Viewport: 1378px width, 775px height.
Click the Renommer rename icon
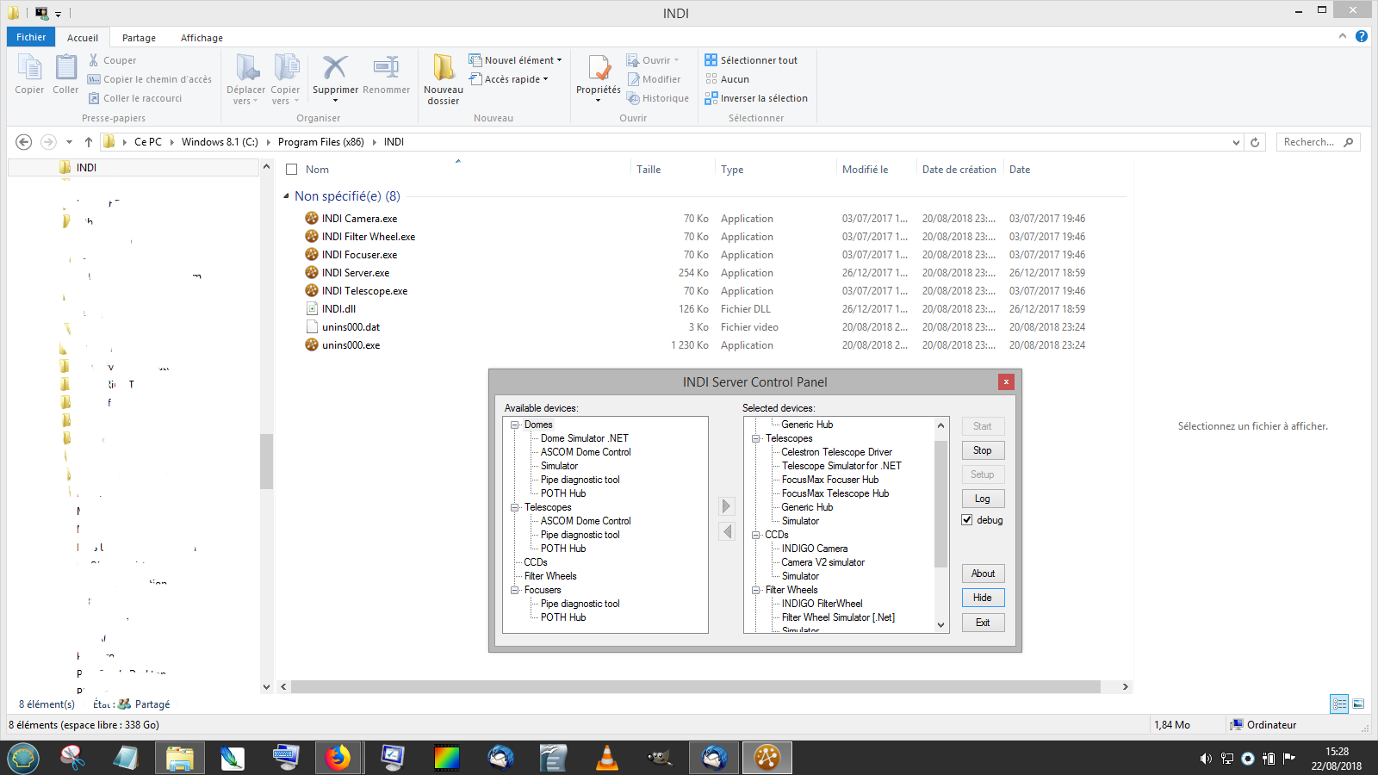[386, 68]
